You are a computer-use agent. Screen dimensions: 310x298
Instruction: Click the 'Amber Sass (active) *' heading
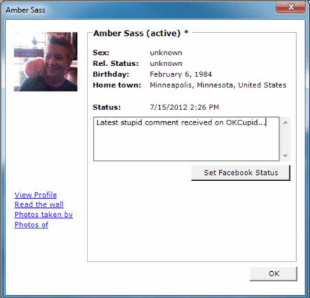pyautogui.click(x=141, y=33)
